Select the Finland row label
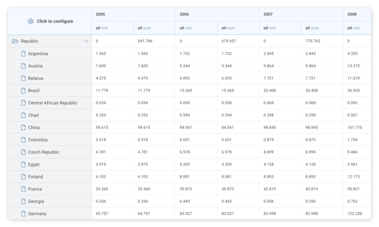The height and width of the screenshot is (227, 379). pyautogui.click(x=36, y=177)
